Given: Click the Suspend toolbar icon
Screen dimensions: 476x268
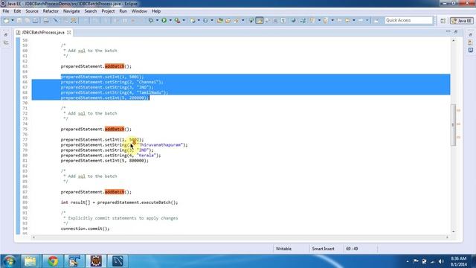Looking at the screenshot, I should click(x=125, y=20).
